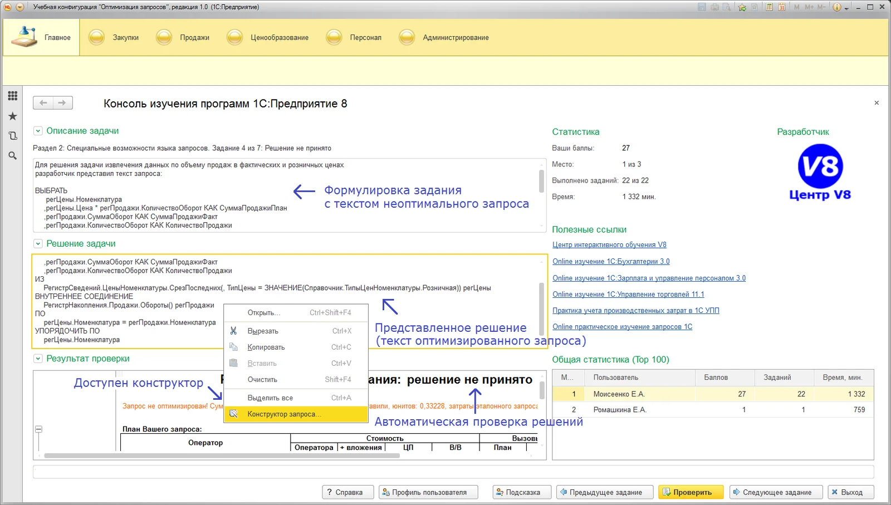Click the Подсказка button
This screenshot has width=891, height=505.
[x=522, y=492]
